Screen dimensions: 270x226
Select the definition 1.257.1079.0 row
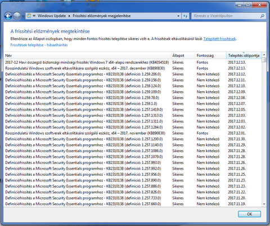[132, 157]
